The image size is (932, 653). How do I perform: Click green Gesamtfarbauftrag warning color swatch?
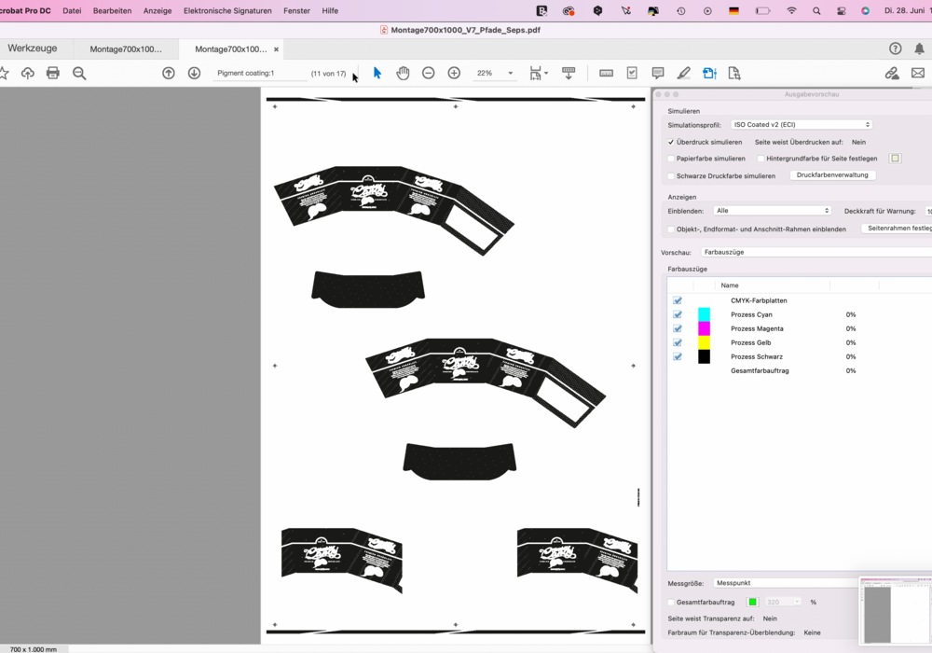752,602
